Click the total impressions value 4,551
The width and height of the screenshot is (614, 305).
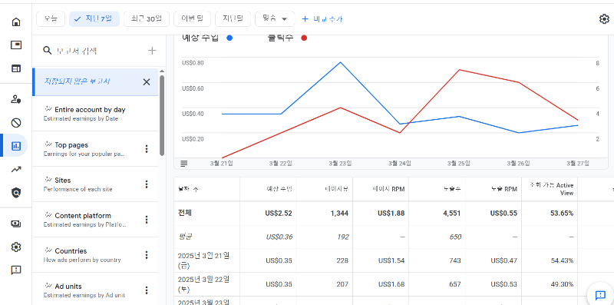pos(451,214)
